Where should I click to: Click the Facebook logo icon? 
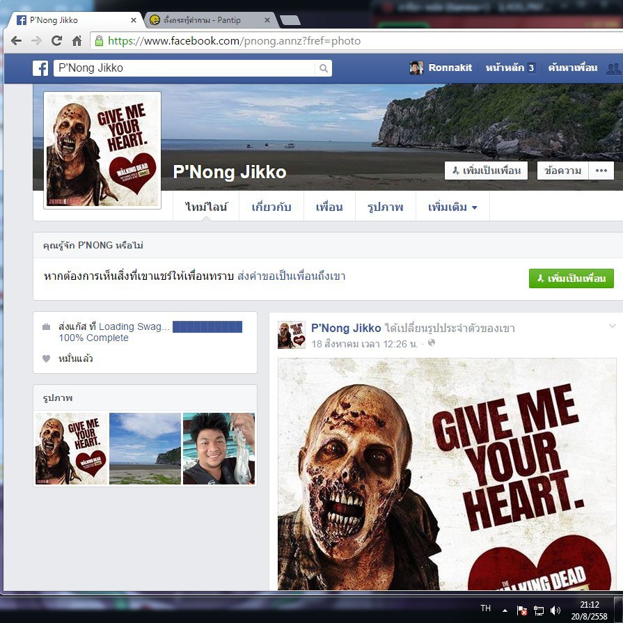point(41,68)
